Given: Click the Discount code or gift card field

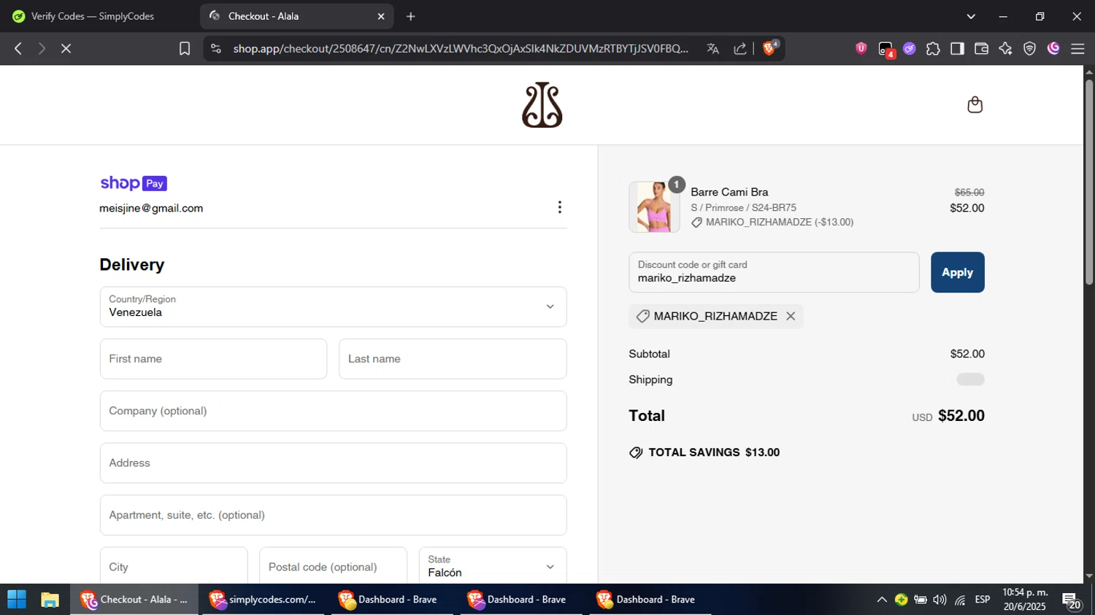Looking at the screenshot, I should pyautogui.click(x=774, y=272).
